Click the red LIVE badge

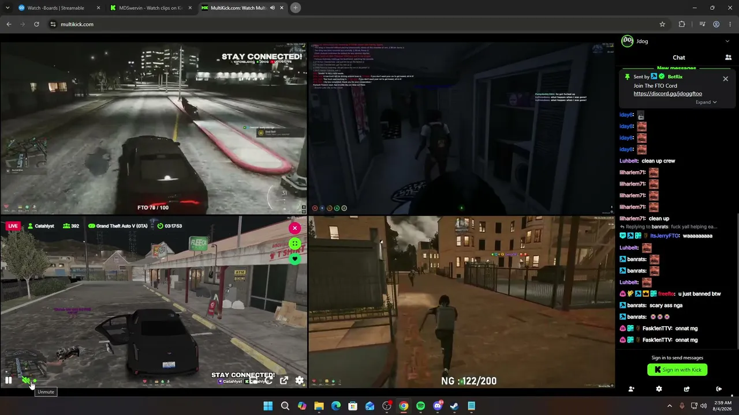[13, 226]
